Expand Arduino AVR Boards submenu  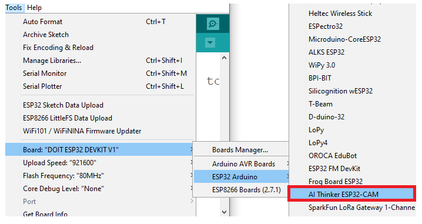click(x=242, y=163)
